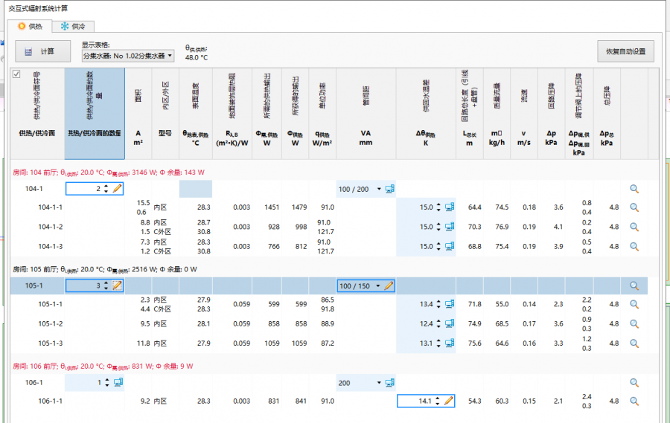Click the stepper arrows beside 13.4 in row 105-1-1
Viewport: 670px width, 423px height.
438,304
